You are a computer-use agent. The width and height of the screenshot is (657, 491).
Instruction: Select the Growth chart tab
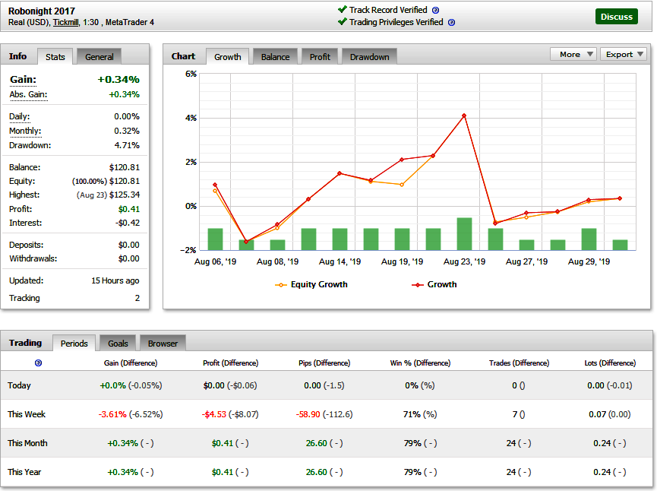[228, 57]
